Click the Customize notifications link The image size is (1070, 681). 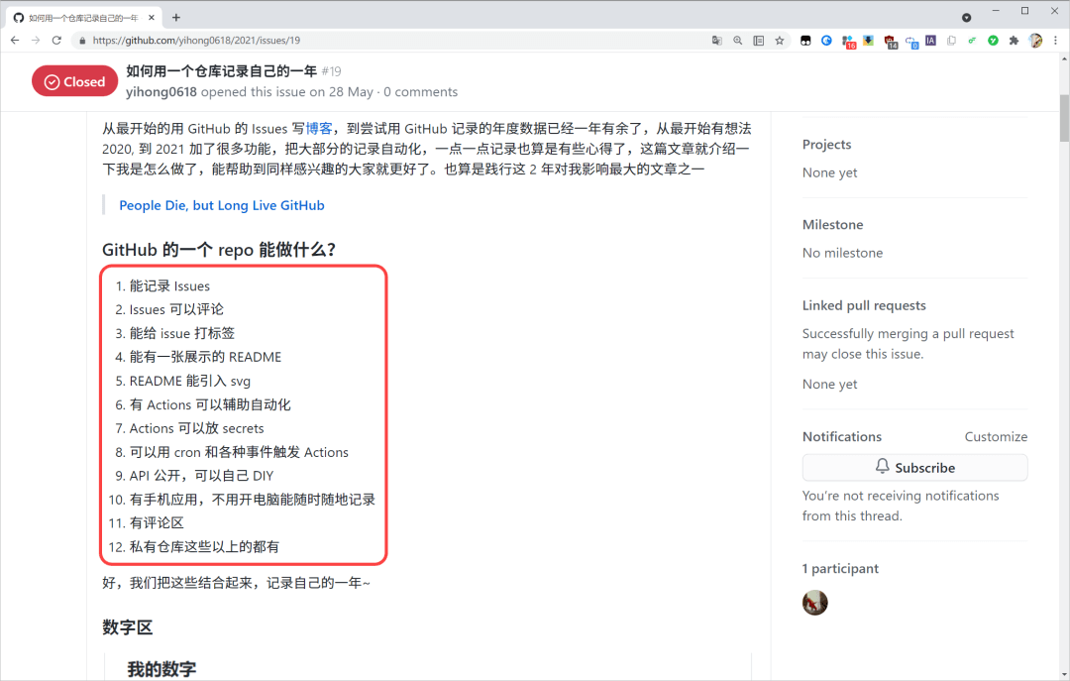coord(996,436)
